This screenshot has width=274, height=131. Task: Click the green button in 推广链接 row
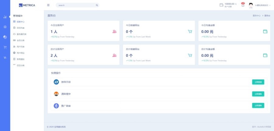click(258, 106)
